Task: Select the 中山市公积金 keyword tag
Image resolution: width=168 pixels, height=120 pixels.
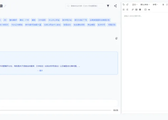Action: [54, 20]
